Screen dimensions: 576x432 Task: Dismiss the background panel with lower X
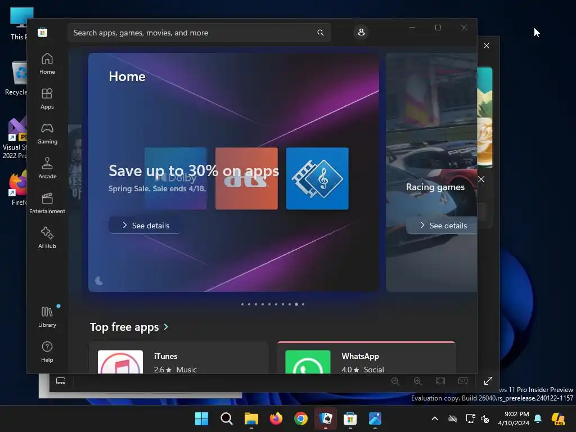[481, 179]
